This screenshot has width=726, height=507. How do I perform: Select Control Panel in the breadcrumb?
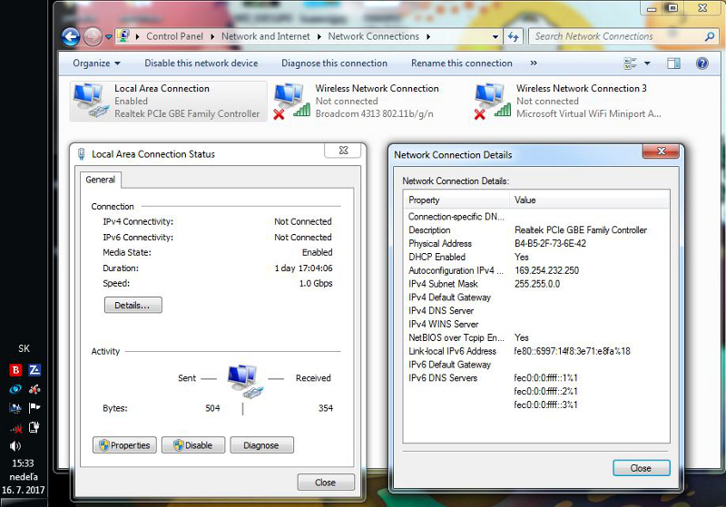tap(174, 36)
